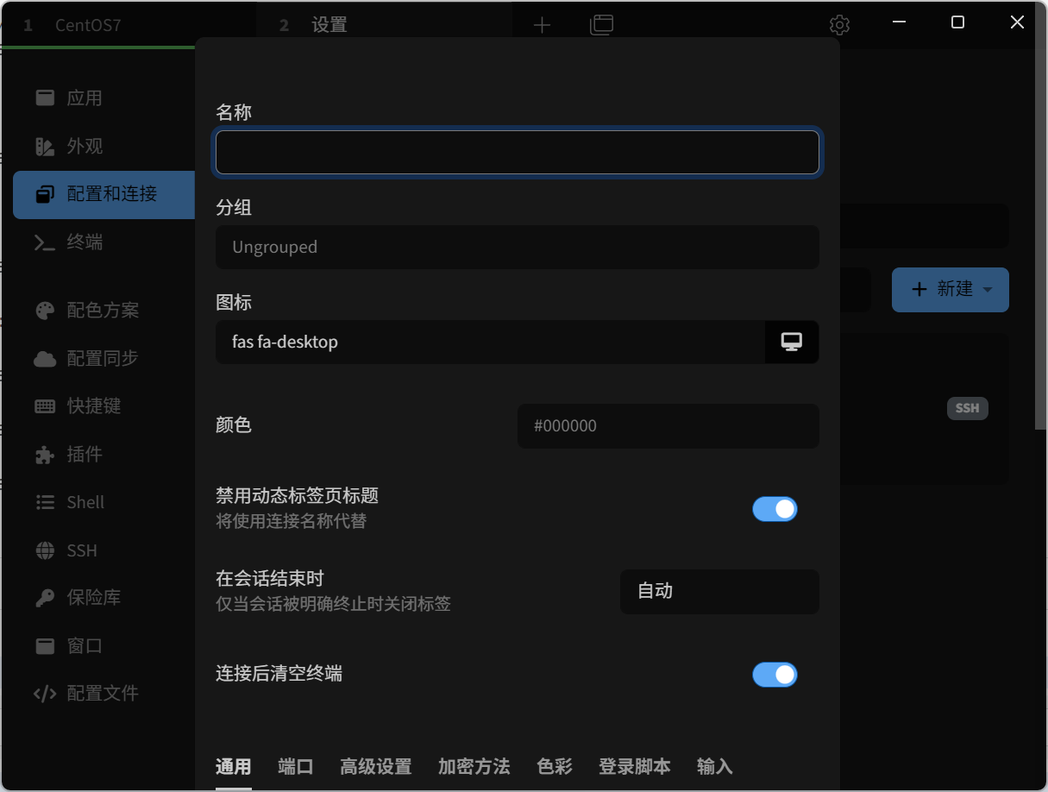Open the 在会话结束时 自动 dropdown
The width and height of the screenshot is (1048, 792).
tap(719, 592)
